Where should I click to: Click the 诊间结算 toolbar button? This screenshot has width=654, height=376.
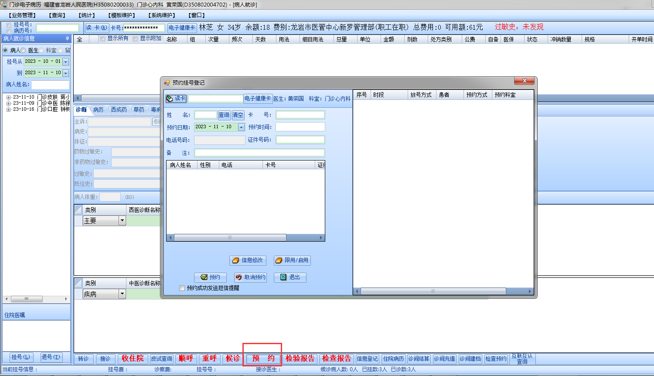(x=419, y=359)
